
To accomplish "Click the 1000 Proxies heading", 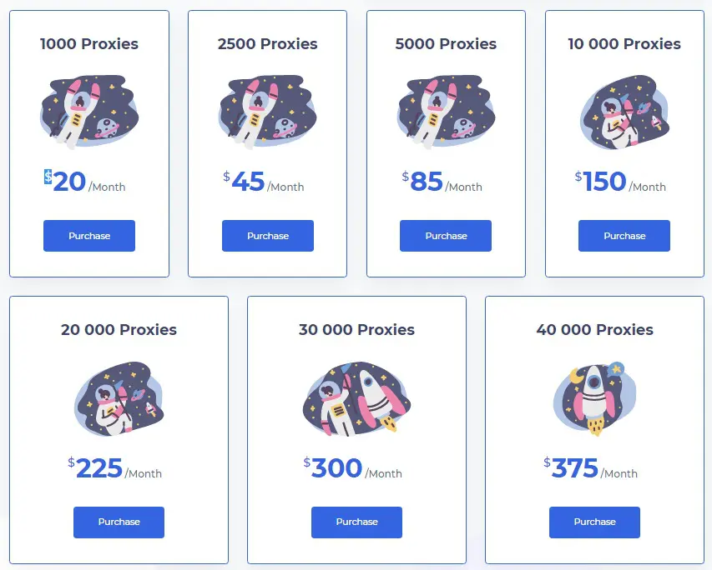I will point(89,44).
